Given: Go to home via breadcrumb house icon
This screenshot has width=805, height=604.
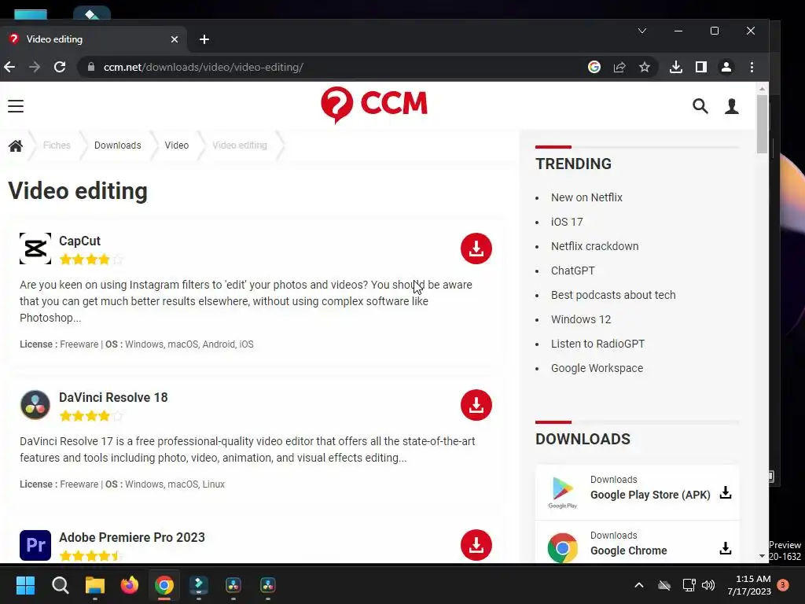Looking at the screenshot, I should coord(16,145).
